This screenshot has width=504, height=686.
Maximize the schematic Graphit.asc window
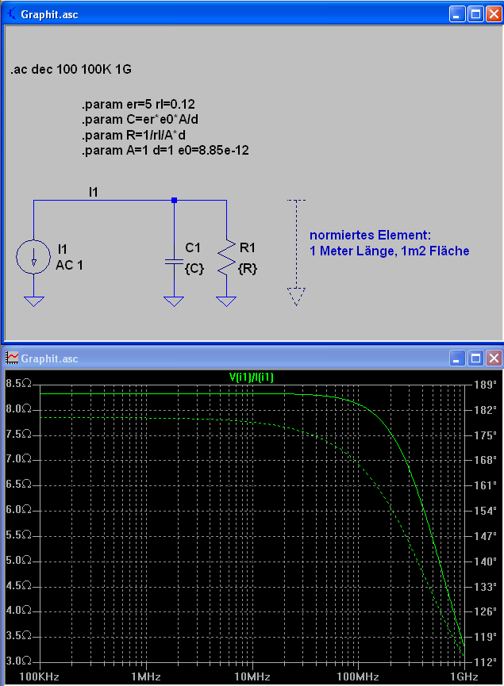pyautogui.click(x=475, y=14)
